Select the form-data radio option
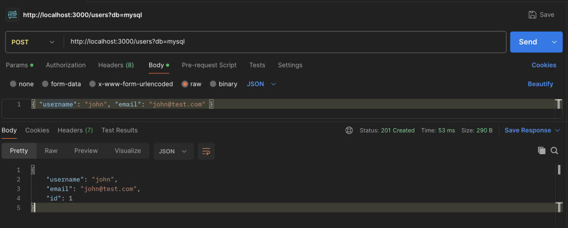568x228 pixels. [x=45, y=84]
